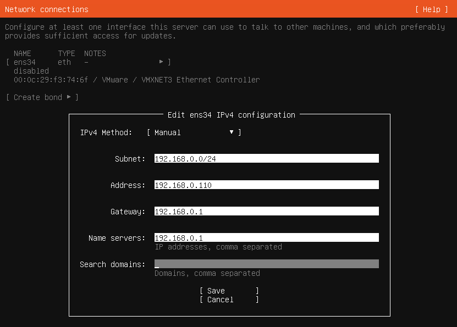Focus the Subnet input field
Image resolution: width=457 pixels, height=327 pixels.
pos(266,159)
